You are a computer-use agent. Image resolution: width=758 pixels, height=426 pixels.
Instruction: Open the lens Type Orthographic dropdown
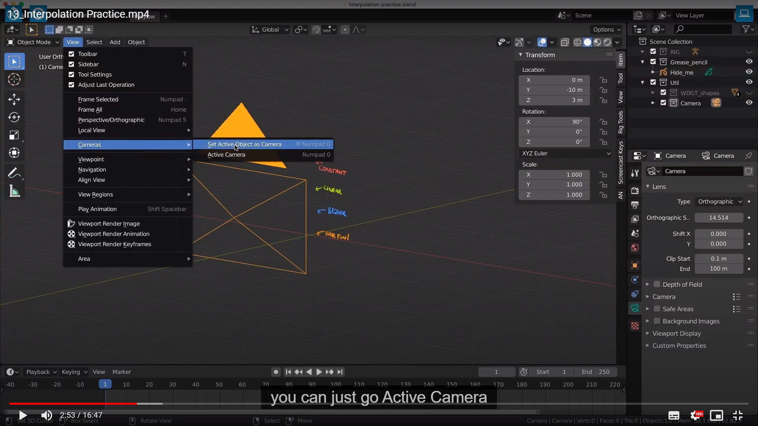[x=719, y=202]
